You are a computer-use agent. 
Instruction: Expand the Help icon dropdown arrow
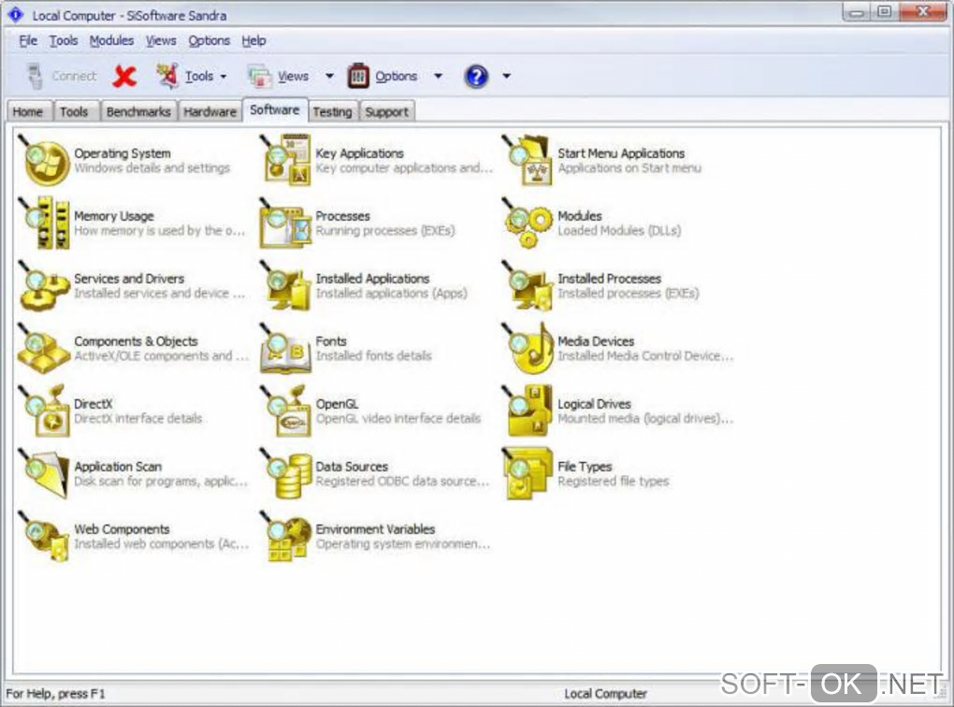(506, 77)
